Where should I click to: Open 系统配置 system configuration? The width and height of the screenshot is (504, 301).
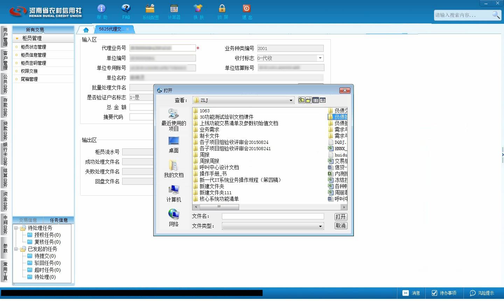(x=150, y=12)
